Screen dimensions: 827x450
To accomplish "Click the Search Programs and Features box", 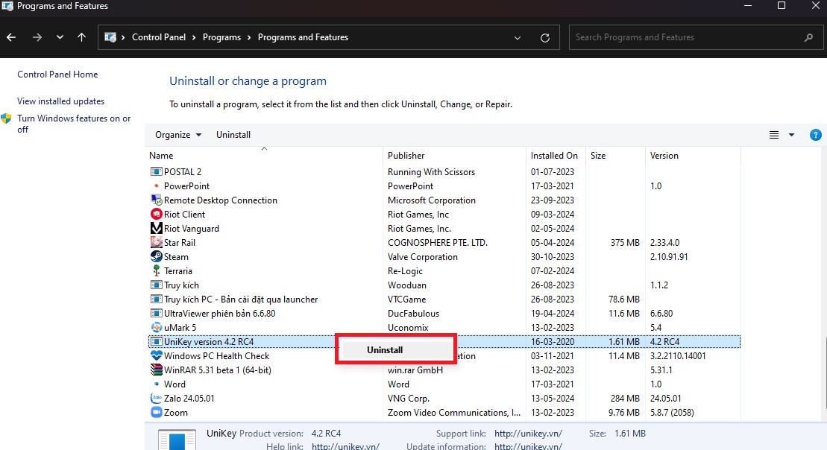I will (696, 37).
